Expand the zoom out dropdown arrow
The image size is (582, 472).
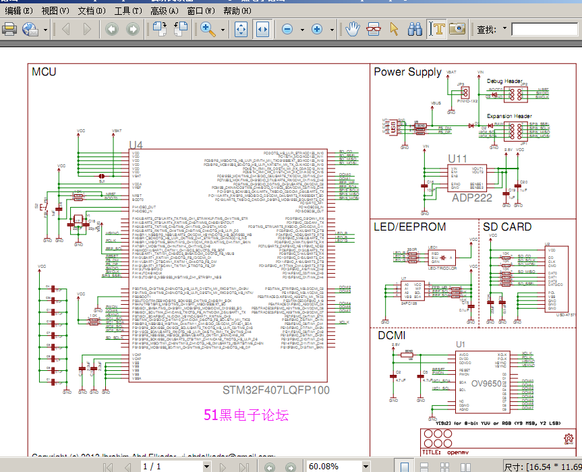[x=302, y=29]
